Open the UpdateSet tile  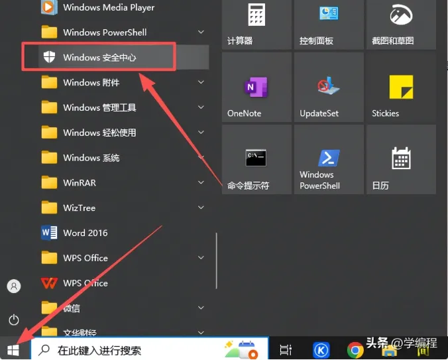(x=329, y=87)
